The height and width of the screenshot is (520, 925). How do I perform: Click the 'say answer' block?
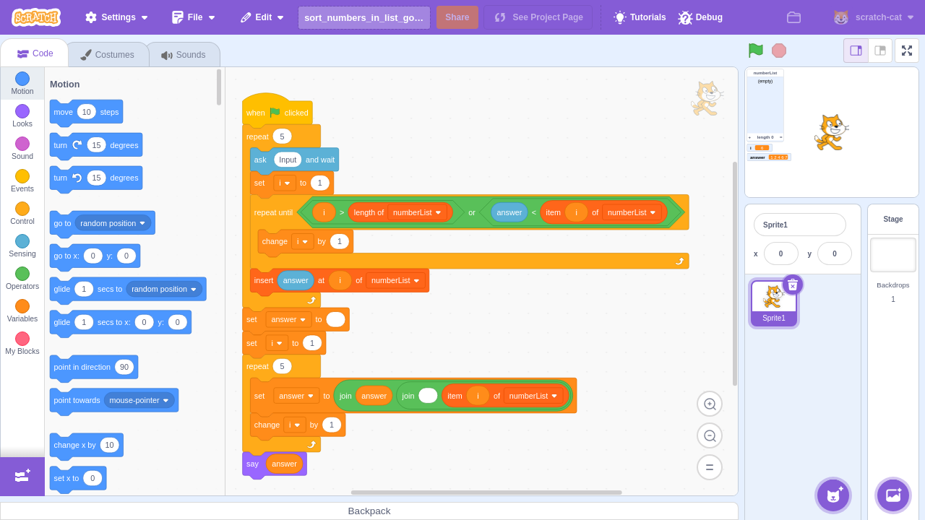275,464
